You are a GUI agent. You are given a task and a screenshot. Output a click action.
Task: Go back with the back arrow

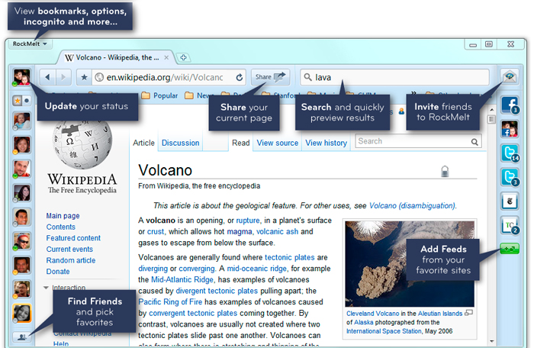(x=47, y=77)
